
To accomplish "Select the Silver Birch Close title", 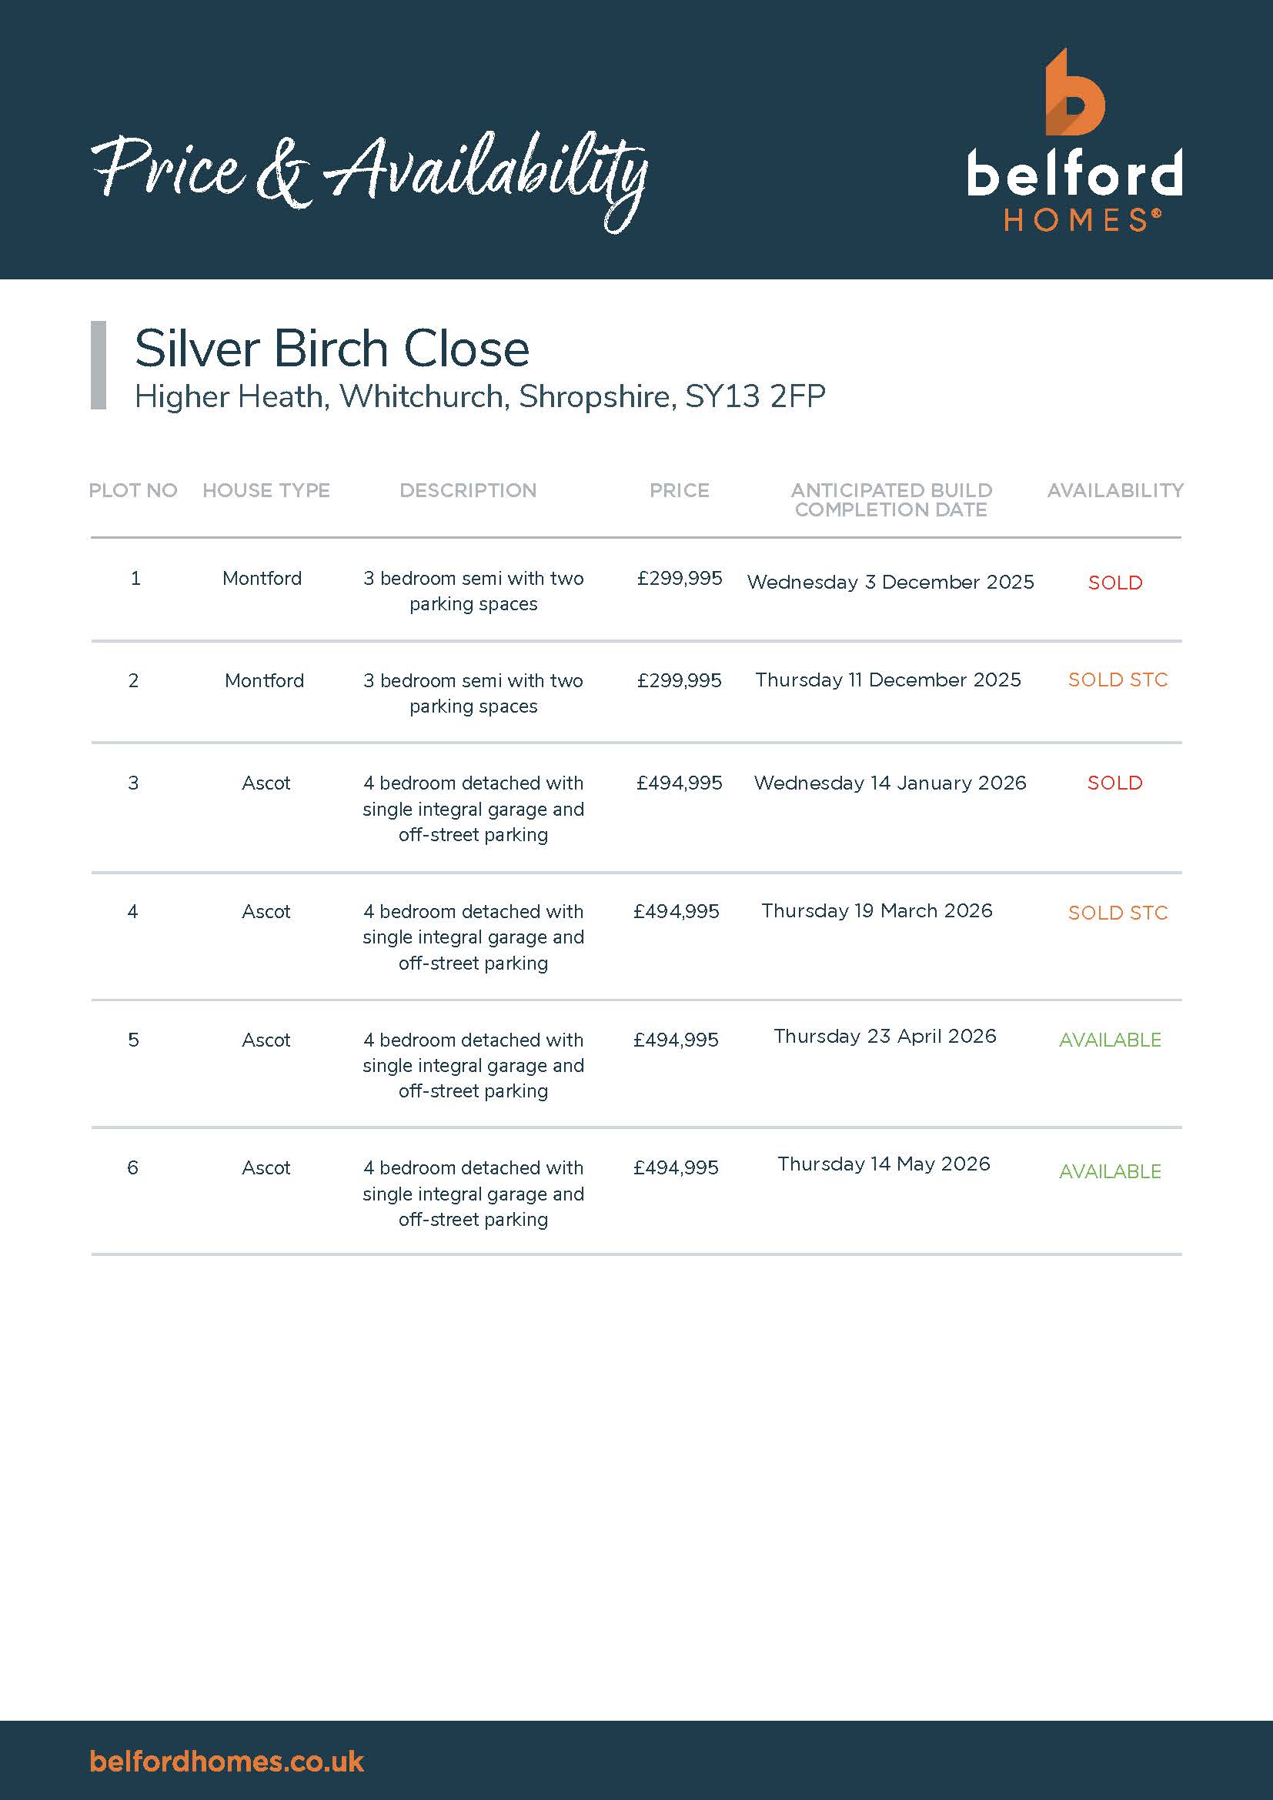I will 332,349.
